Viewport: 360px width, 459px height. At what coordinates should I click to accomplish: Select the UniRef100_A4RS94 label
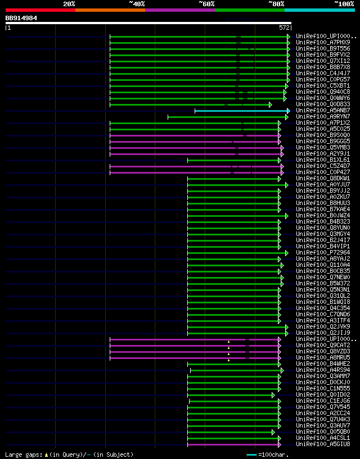323,370
